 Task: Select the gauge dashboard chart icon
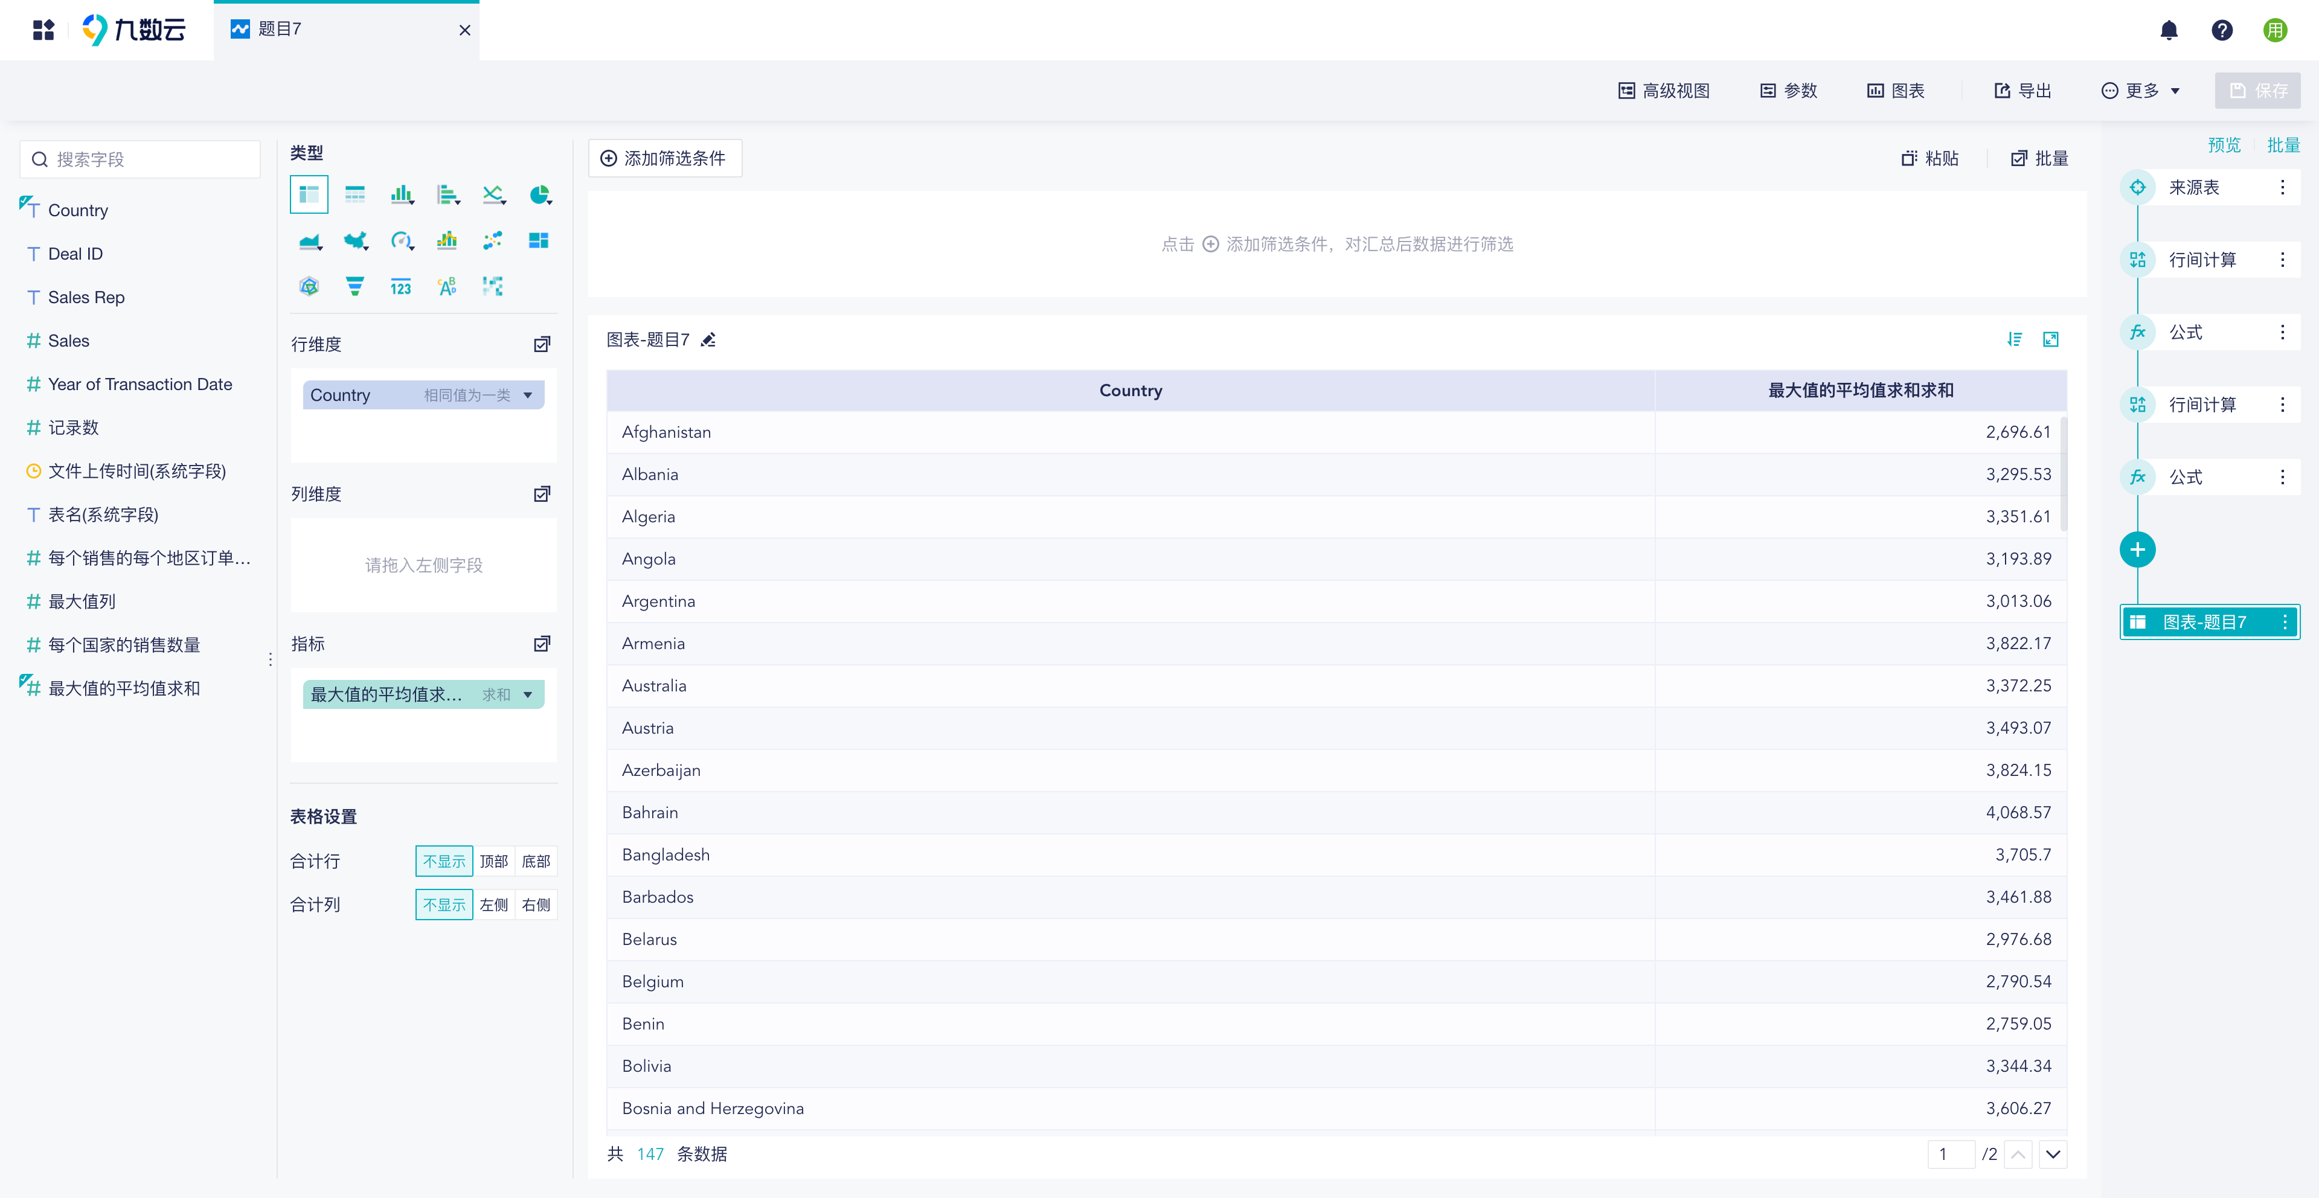[402, 240]
